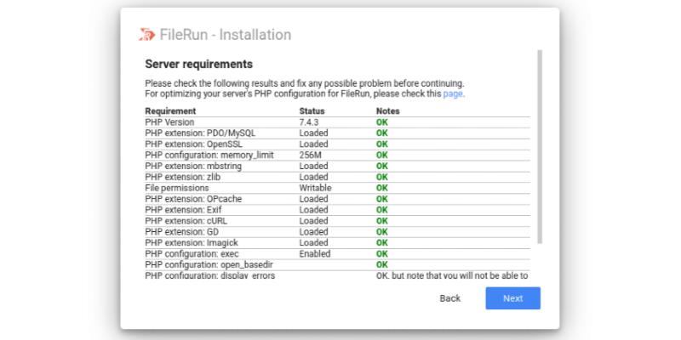The width and height of the screenshot is (681, 340).
Task: Click the Writable status text
Action: [x=315, y=187]
